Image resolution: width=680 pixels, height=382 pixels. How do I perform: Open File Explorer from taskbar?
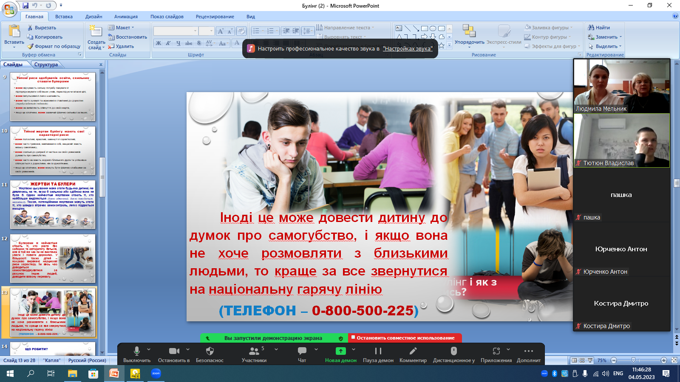[x=73, y=374]
